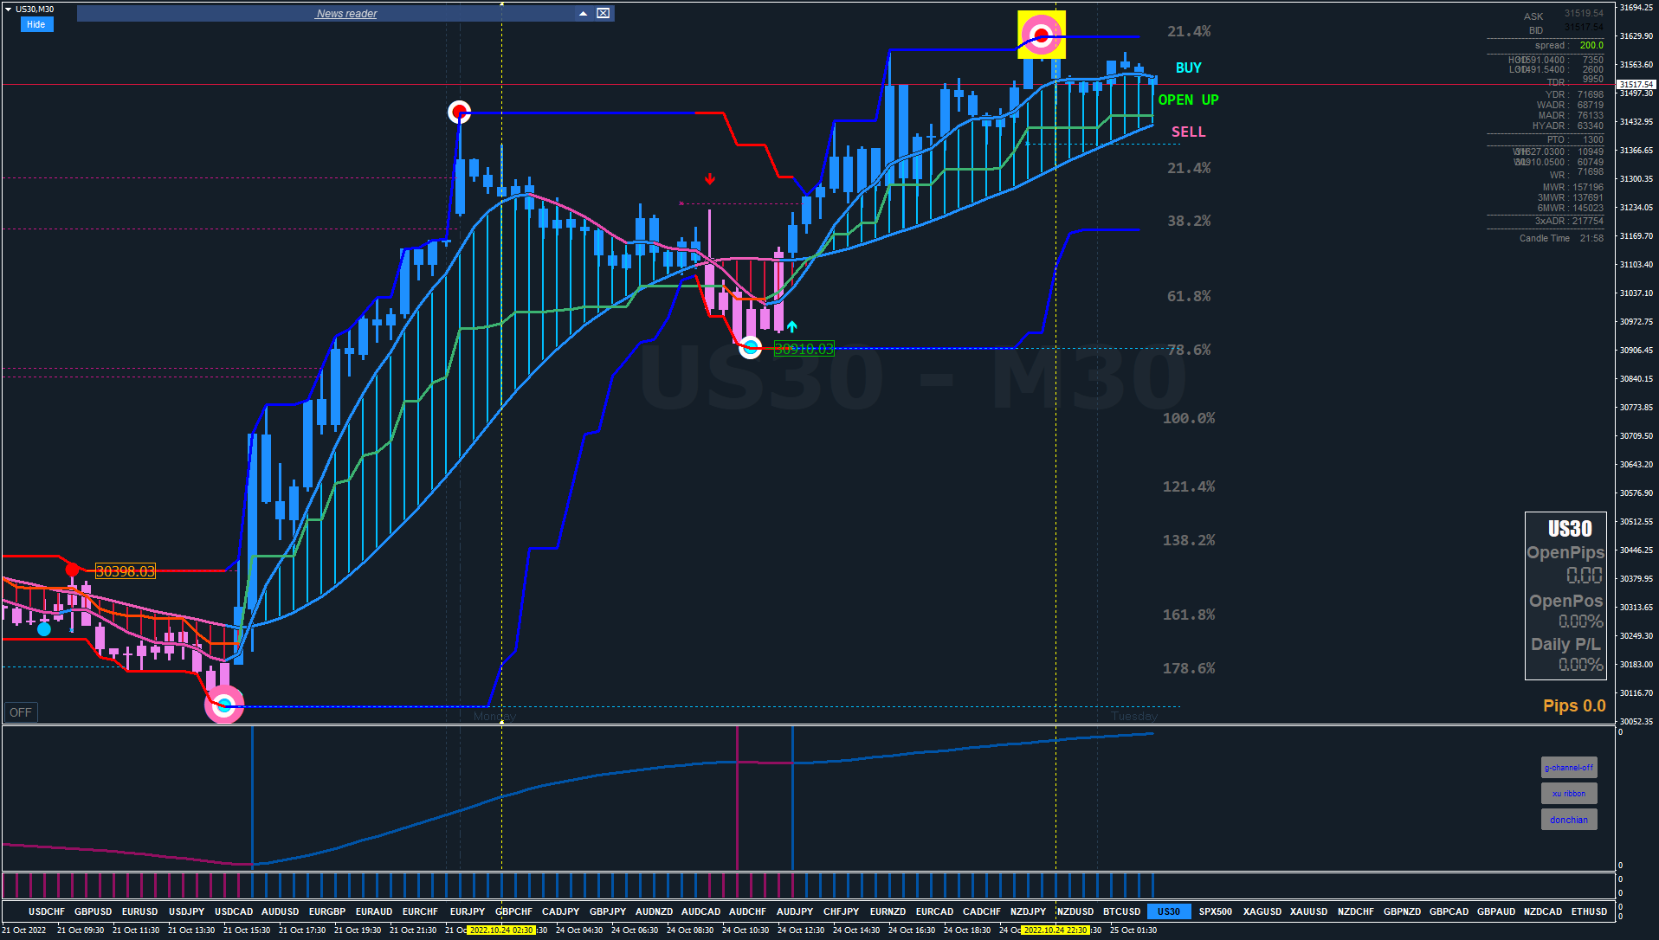Screen dimensions: 1659x940
Task: Click the BUY label
Action: [1188, 68]
